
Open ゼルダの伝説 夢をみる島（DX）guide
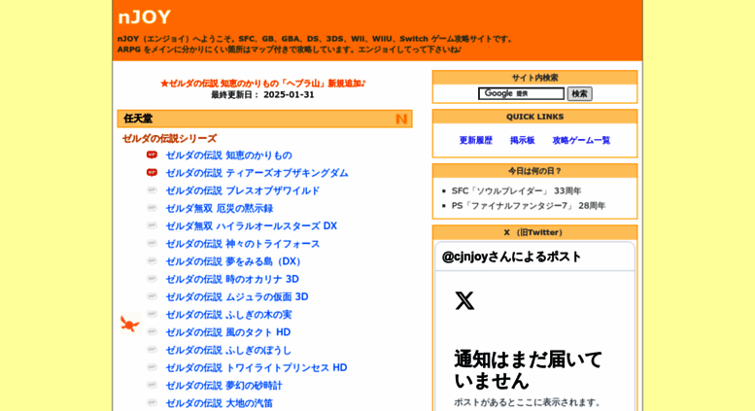[233, 261]
